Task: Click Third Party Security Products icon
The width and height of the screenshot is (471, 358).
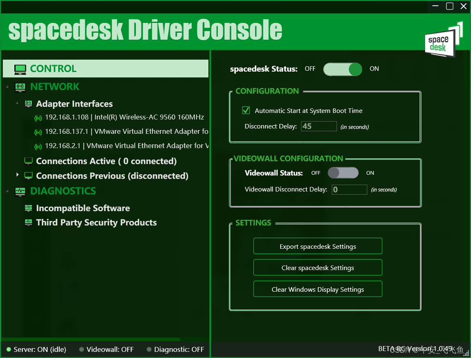Action: [x=29, y=222]
